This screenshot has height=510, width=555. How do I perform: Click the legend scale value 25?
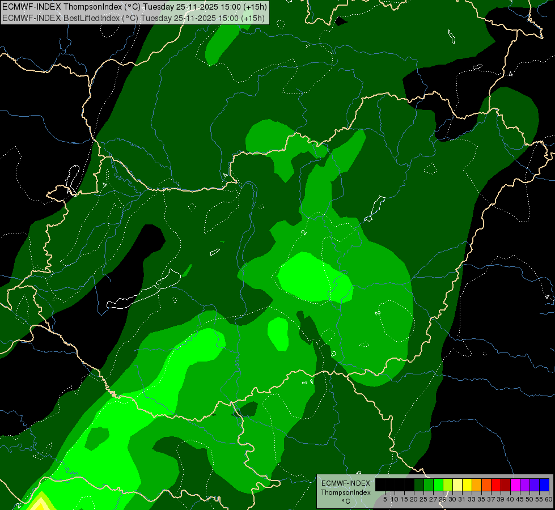coord(423,499)
